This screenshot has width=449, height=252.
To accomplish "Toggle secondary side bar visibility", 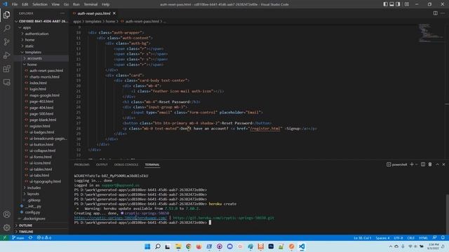I will click(x=398, y=4).
